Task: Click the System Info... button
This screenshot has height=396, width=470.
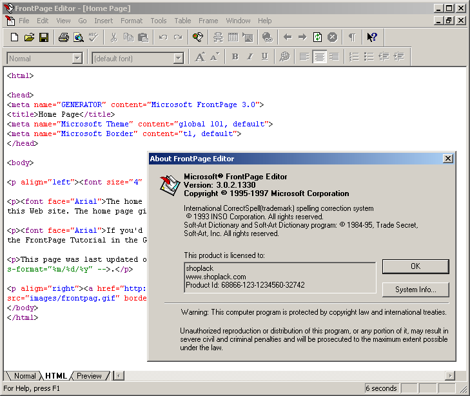Action: click(415, 290)
